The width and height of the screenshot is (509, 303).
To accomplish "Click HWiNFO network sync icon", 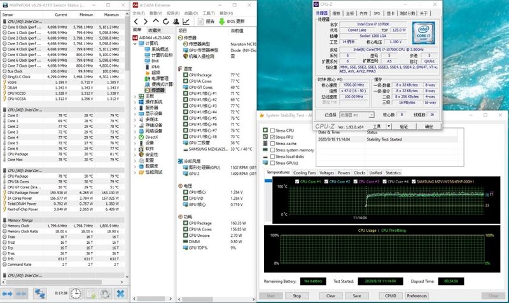I will tap(40, 293).
